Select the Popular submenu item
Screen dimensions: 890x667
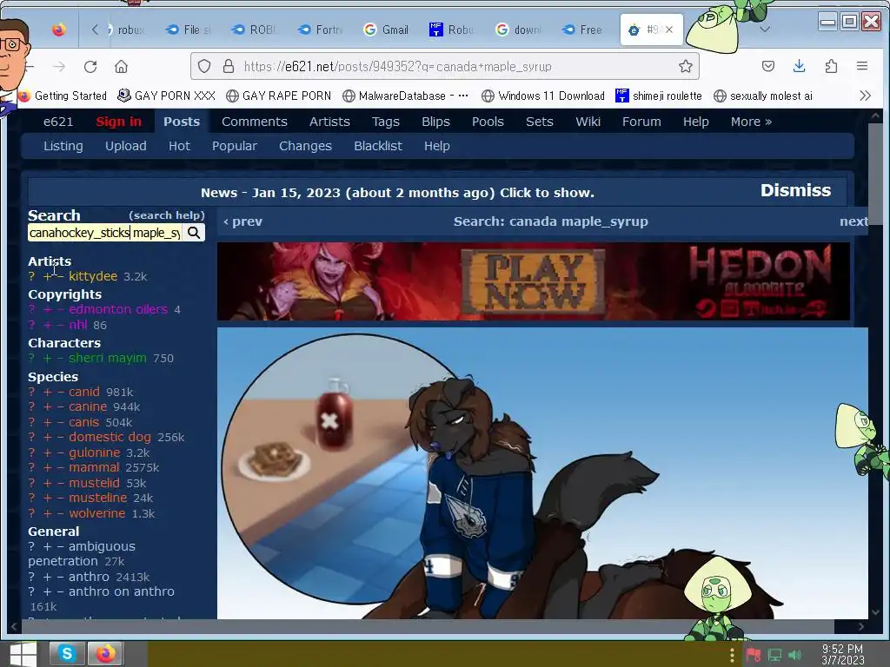pos(235,146)
